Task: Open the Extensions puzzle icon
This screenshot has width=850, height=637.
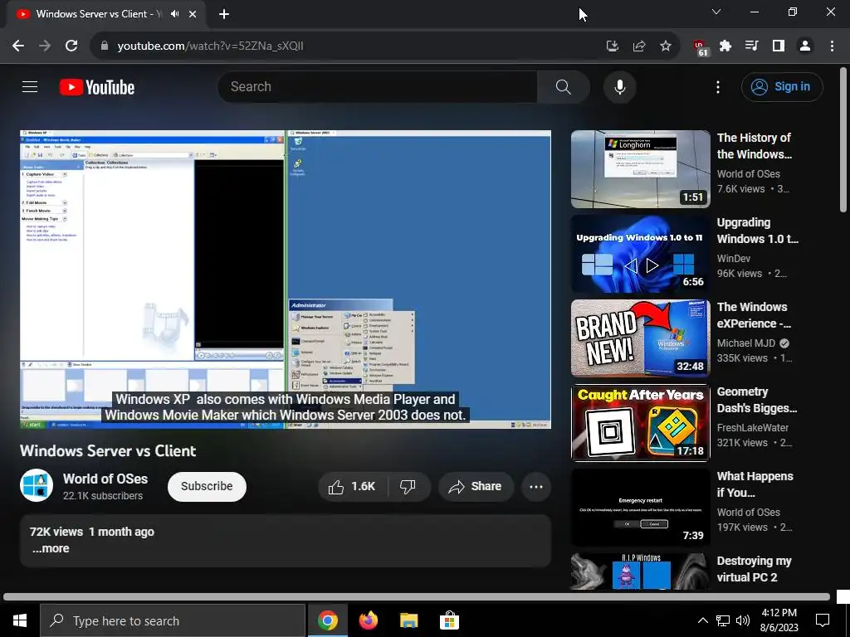Action: (x=725, y=46)
